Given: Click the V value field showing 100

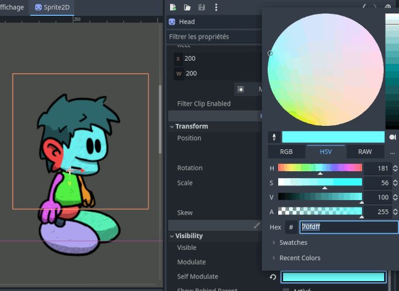Looking at the screenshot, I should coord(378,197).
